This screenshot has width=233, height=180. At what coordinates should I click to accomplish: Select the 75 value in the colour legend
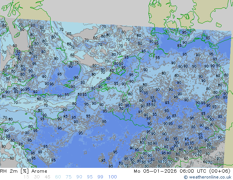point(68,177)
